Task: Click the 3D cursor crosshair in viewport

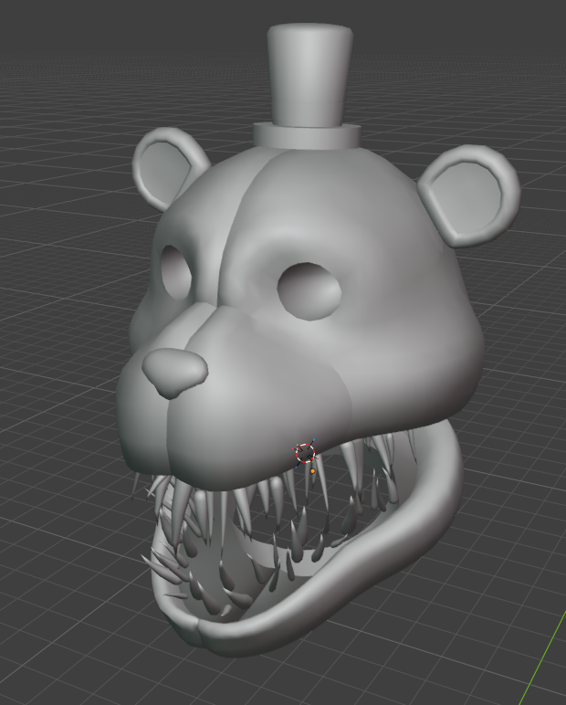Action: (305, 453)
